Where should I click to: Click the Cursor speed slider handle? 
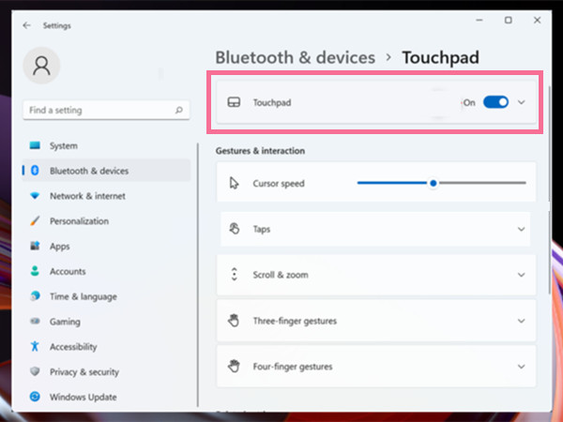[434, 183]
